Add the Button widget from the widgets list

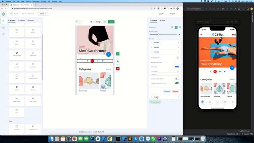pos(17,43)
